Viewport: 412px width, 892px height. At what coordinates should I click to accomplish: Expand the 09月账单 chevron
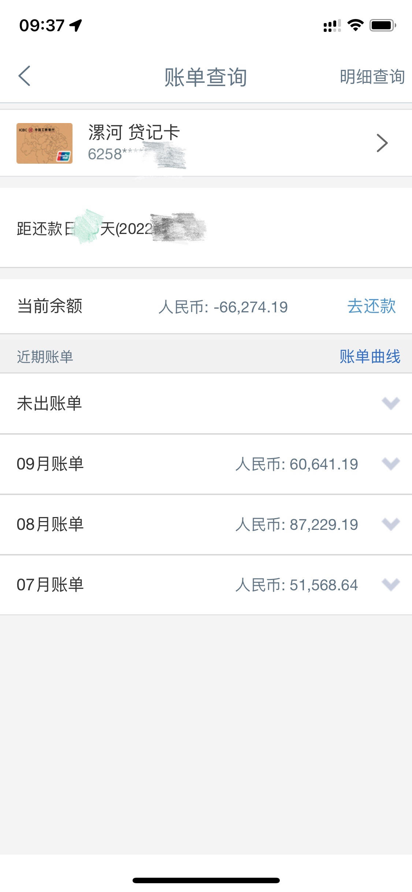[391, 464]
